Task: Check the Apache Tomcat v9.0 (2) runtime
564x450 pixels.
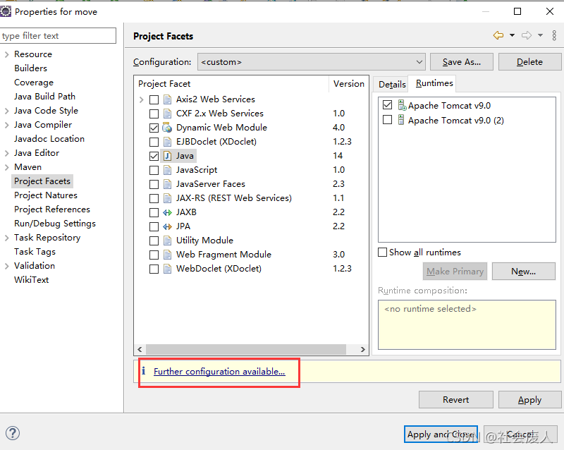Action: (387, 119)
